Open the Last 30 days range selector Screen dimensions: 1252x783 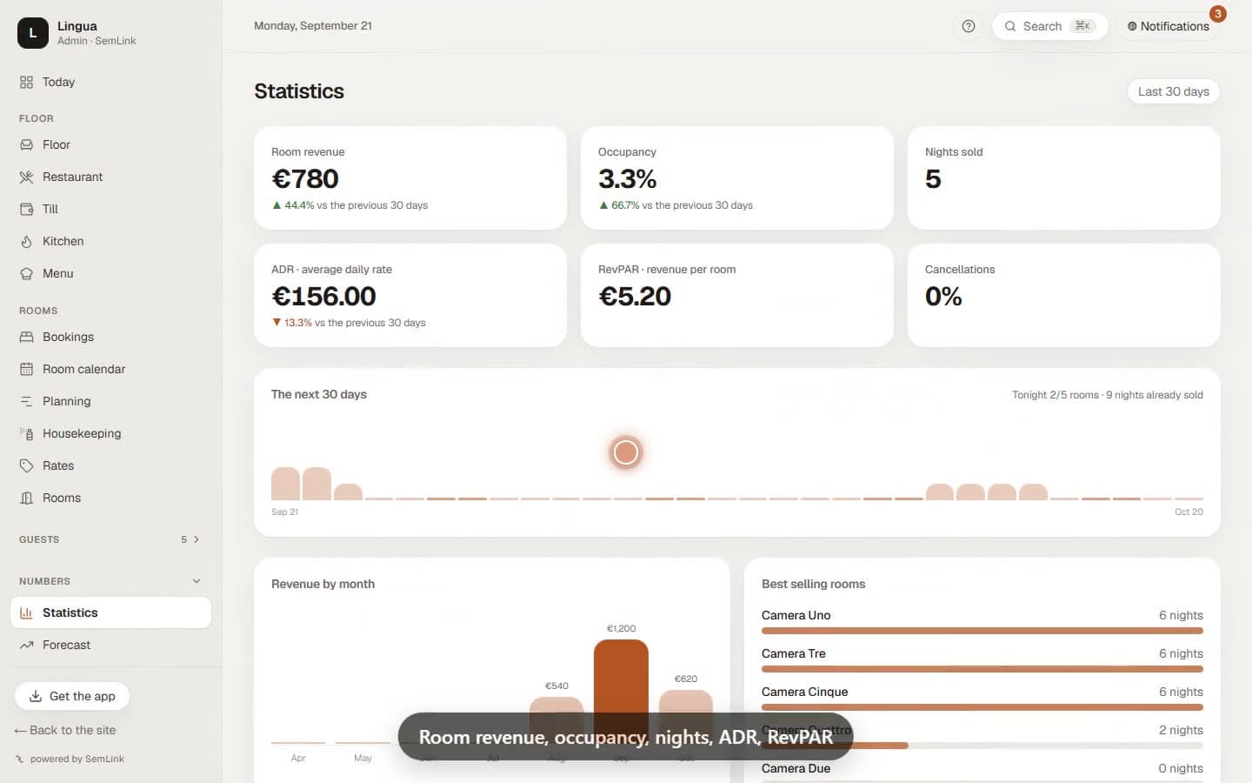pyautogui.click(x=1174, y=91)
